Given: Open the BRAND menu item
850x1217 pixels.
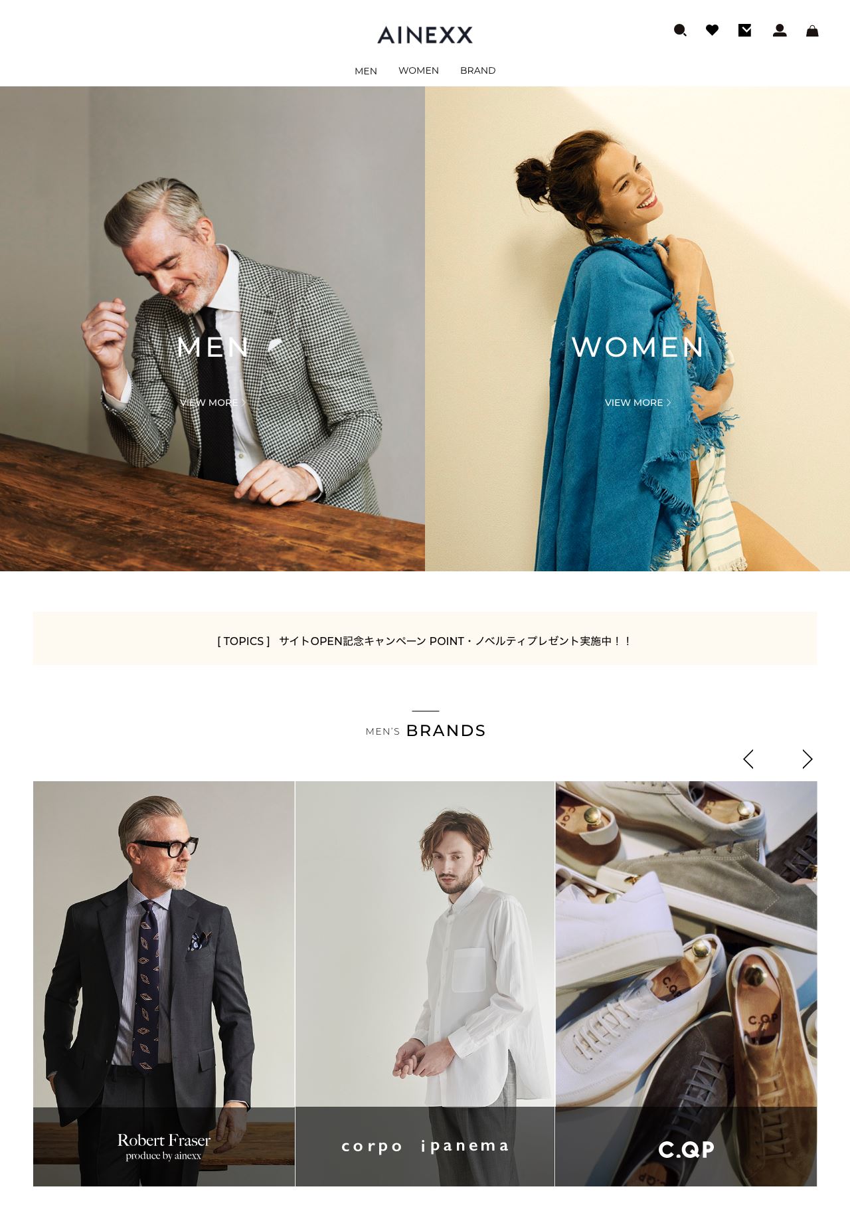Looking at the screenshot, I should (478, 70).
